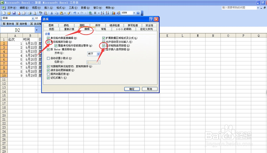Click the Undo arrow icon
Screen dimensions: 267x153
point(75,13)
